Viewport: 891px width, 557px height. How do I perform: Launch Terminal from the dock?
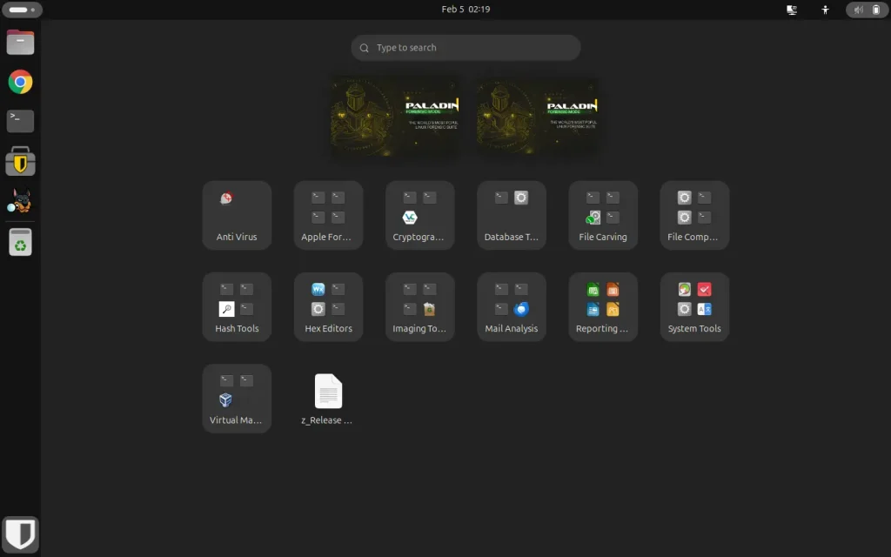(x=20, y=121)
